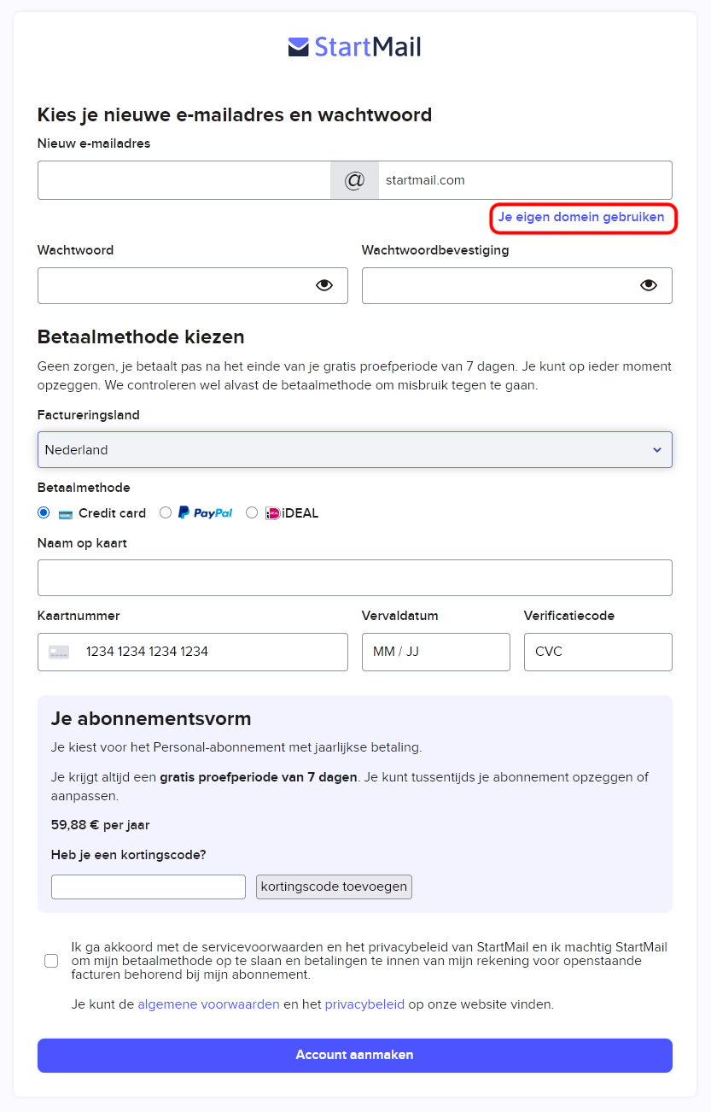Click 'Je eigen domein gebruiken' link

pyautogui.click(x=581, y=217)
